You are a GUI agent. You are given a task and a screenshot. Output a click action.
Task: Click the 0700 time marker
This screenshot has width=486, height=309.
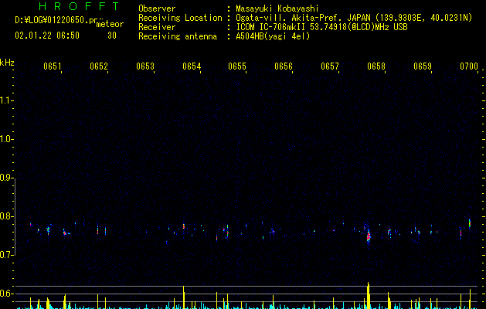coord(469,66)
